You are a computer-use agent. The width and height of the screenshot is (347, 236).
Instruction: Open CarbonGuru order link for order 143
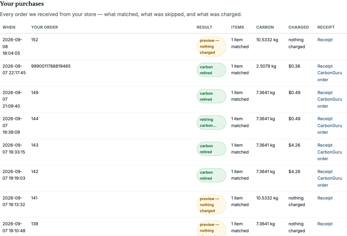pos(330,156)
